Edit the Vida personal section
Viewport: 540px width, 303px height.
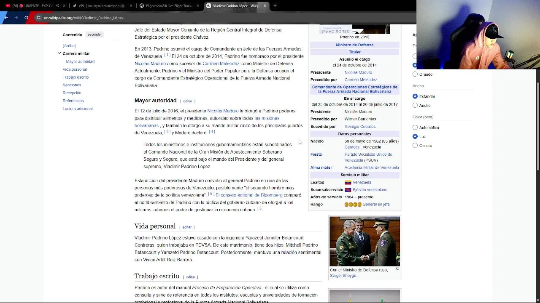coord(187,227)
